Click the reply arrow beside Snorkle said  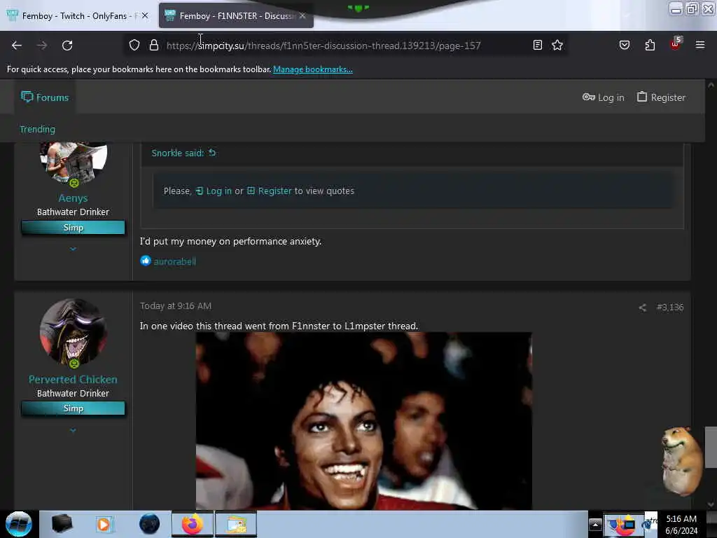[x=212, y=152]
